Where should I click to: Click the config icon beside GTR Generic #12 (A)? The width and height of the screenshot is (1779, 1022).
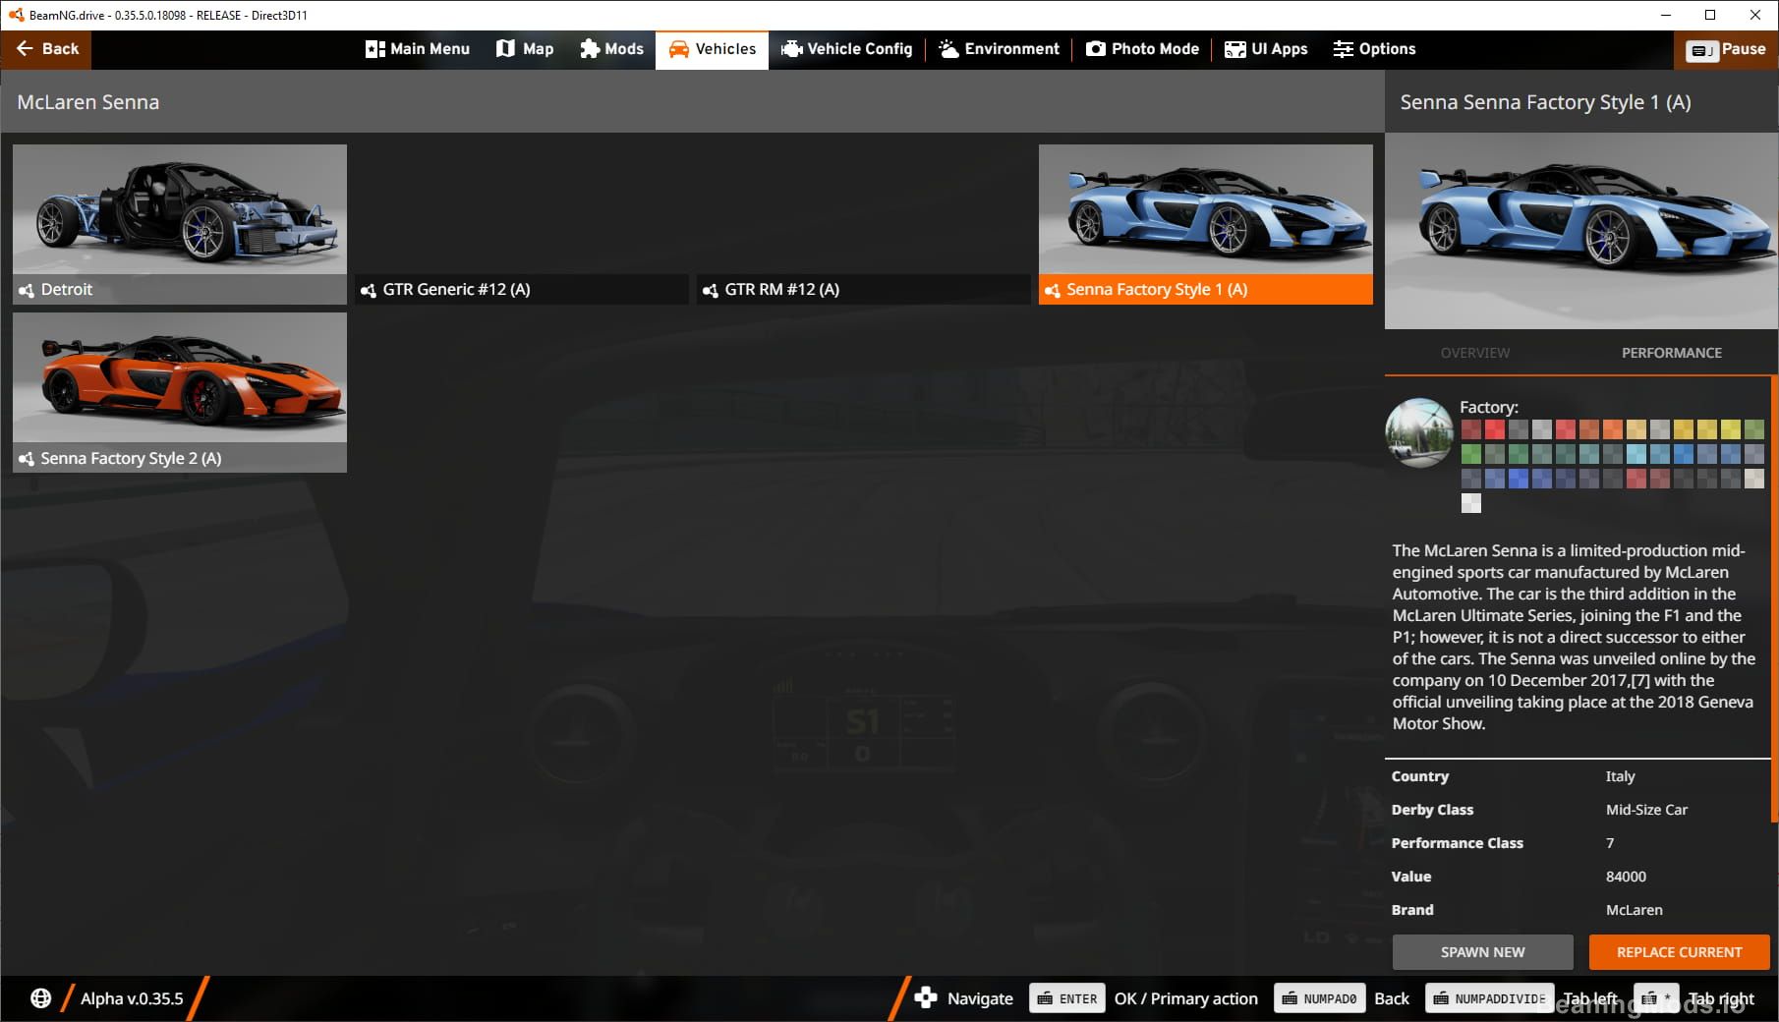369,290
